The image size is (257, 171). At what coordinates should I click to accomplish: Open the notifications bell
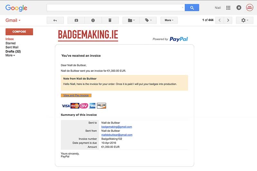tap(239, 8)
